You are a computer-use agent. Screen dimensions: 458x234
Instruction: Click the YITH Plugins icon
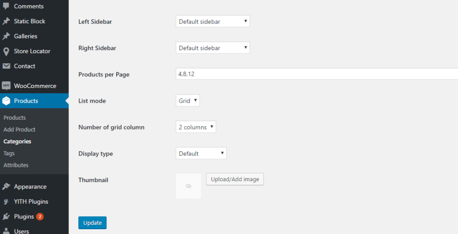point(6,201)
